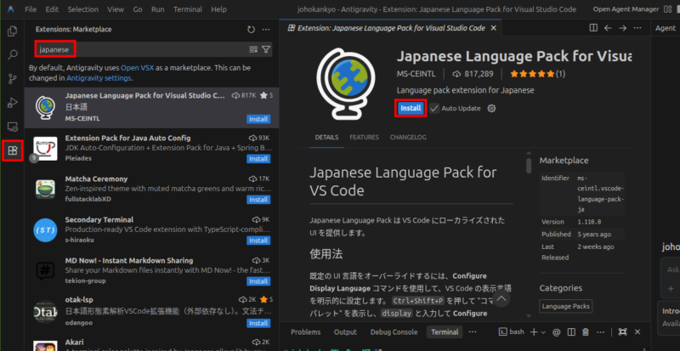
Task: Select the Debug Console panel tab
Action: coord(394,331)
